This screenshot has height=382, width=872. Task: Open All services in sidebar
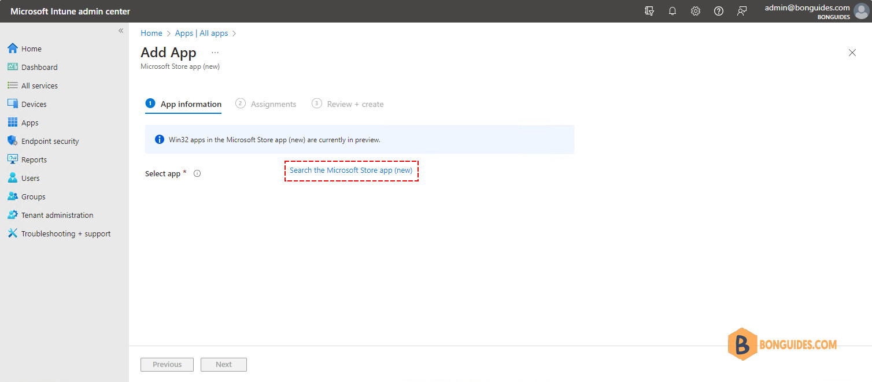(39, 86)
